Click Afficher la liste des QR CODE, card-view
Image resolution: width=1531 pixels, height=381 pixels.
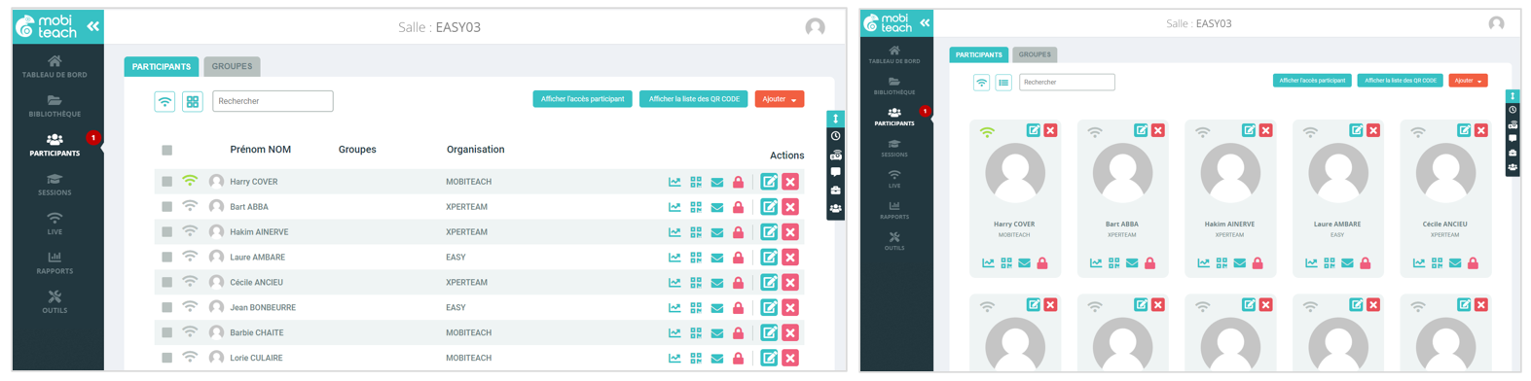point(1400,81)
